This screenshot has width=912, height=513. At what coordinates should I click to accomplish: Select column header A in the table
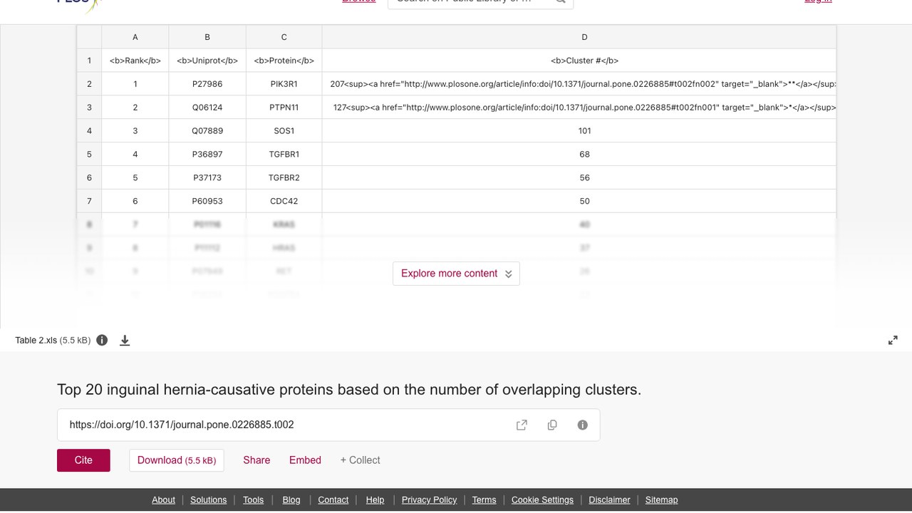(135, 37)
